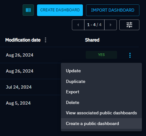Viewport: 146px width, 136px height.
Task: Click the YES shared badge
Action: 101,55
